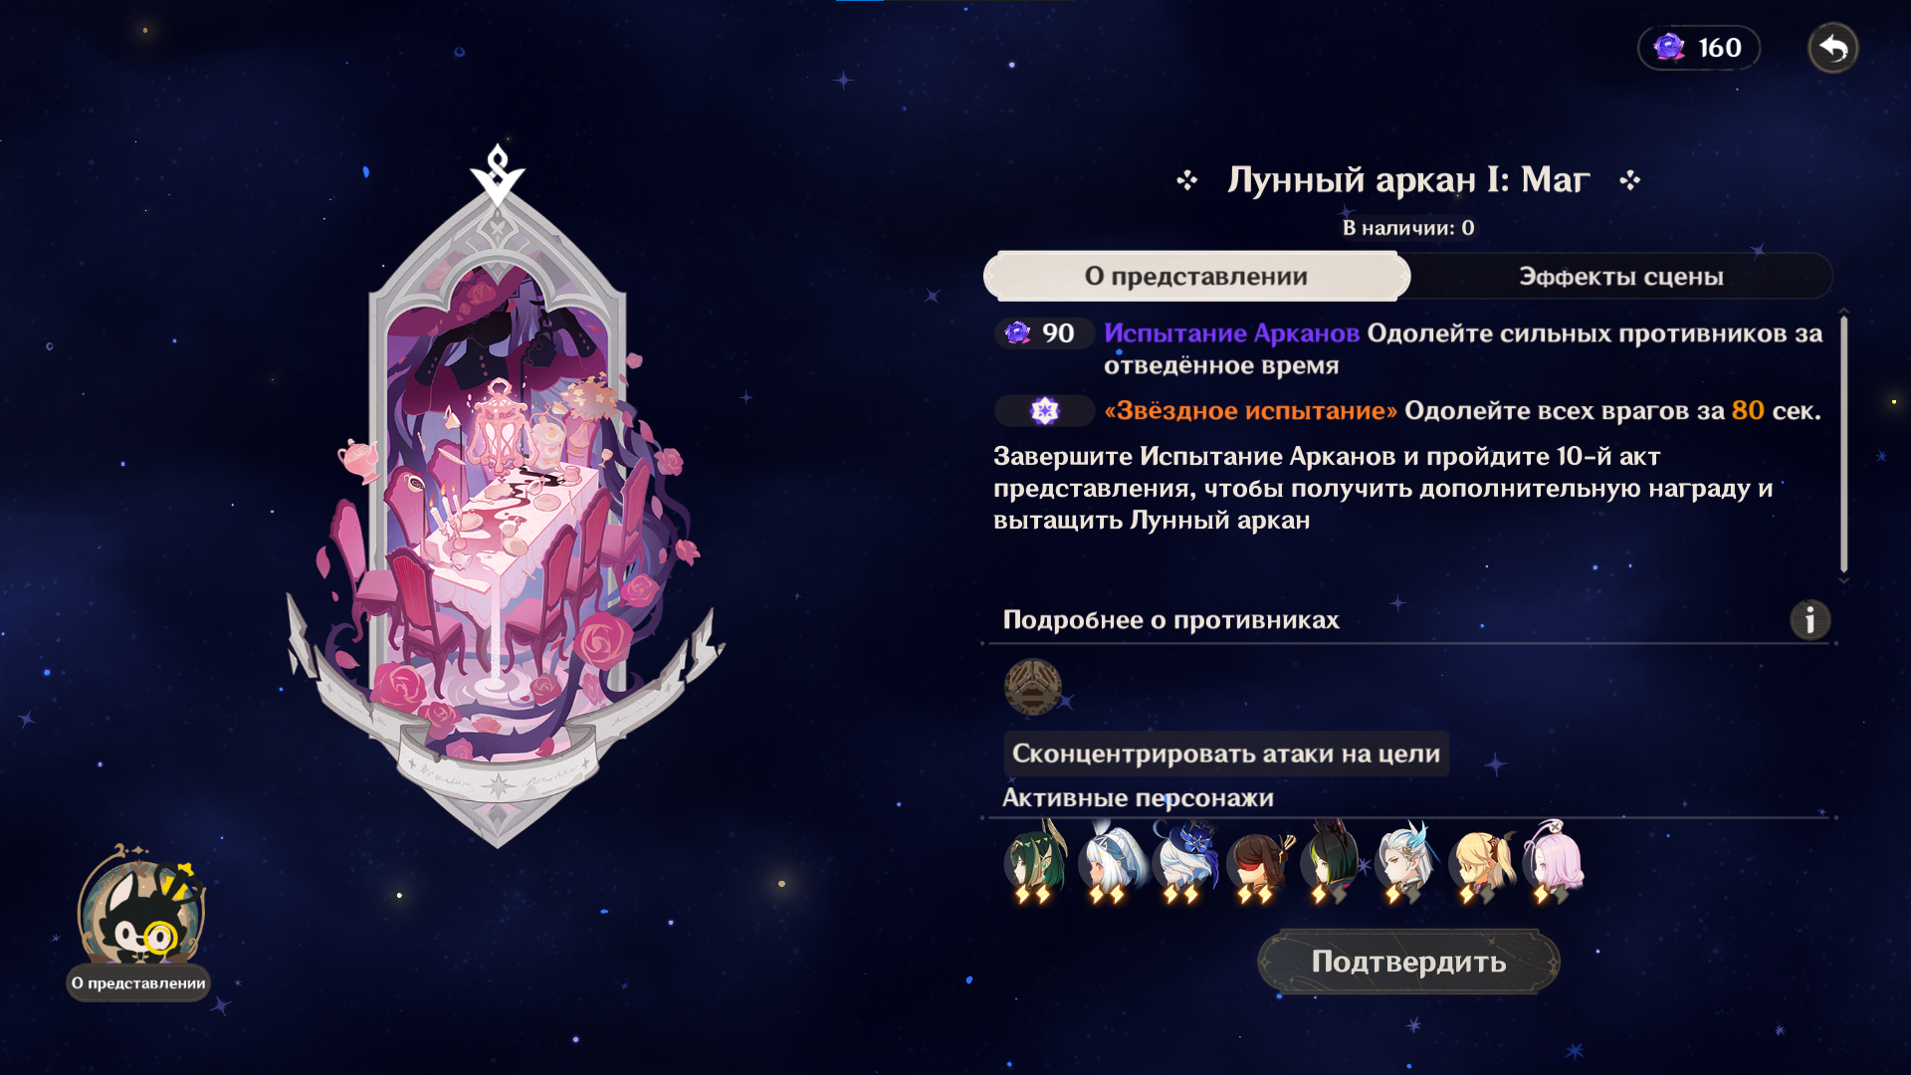Select the pink-haired last active character

(1554, 860)
